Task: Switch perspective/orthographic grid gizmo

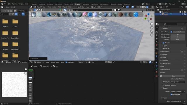Action: point(152,35)
